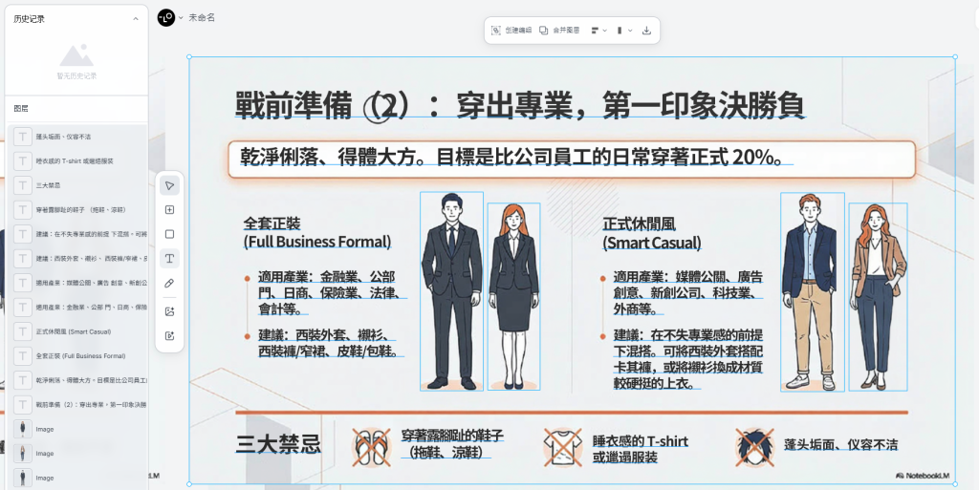
Task: Click the 创建编组 button
Action: click(x=511, y=30)
